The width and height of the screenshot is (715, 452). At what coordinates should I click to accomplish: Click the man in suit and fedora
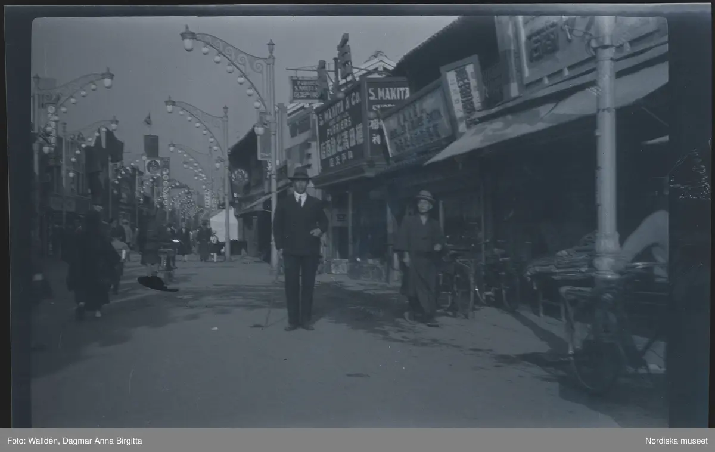click(300, 248)
